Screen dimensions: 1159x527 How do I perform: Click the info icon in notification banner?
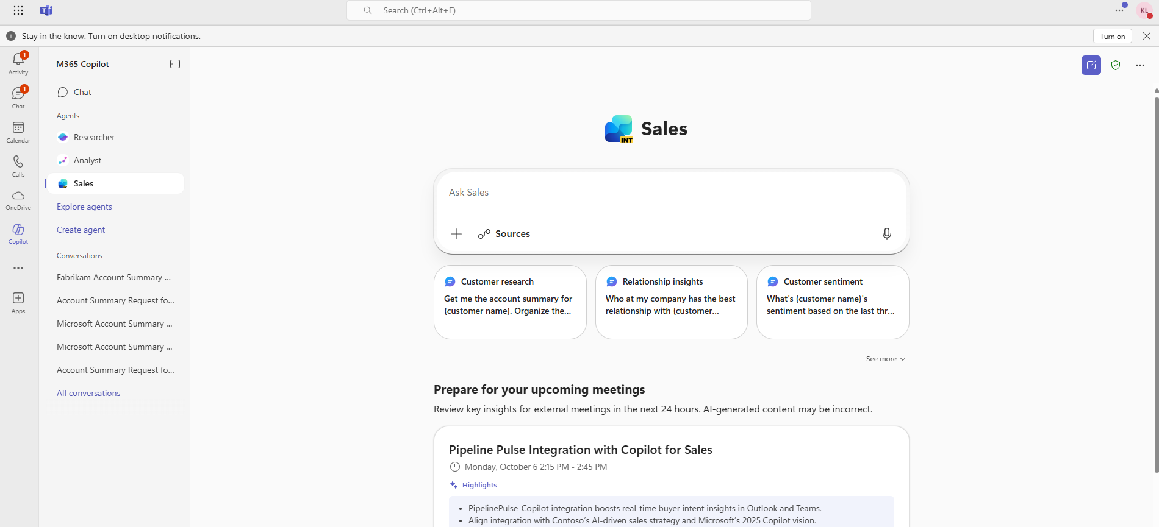(x=11, y=36)
